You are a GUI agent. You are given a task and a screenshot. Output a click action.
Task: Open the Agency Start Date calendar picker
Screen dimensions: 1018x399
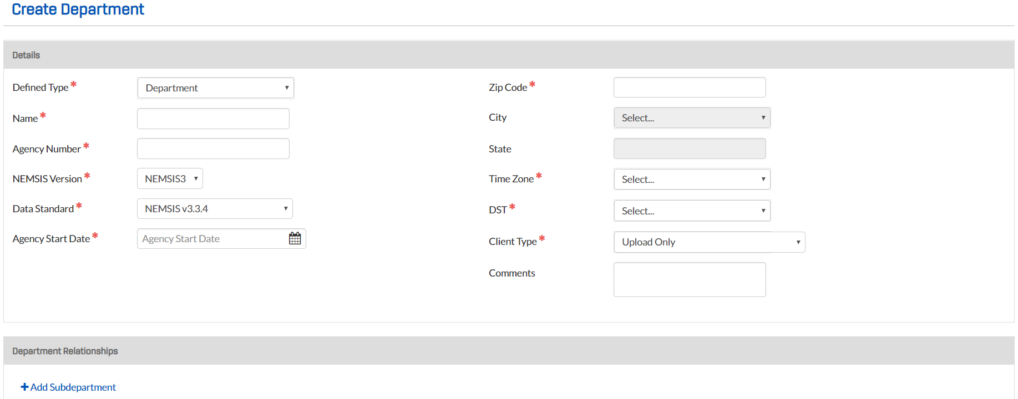295,238
